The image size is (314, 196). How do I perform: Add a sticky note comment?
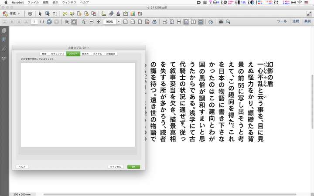[x=65, y=14]
